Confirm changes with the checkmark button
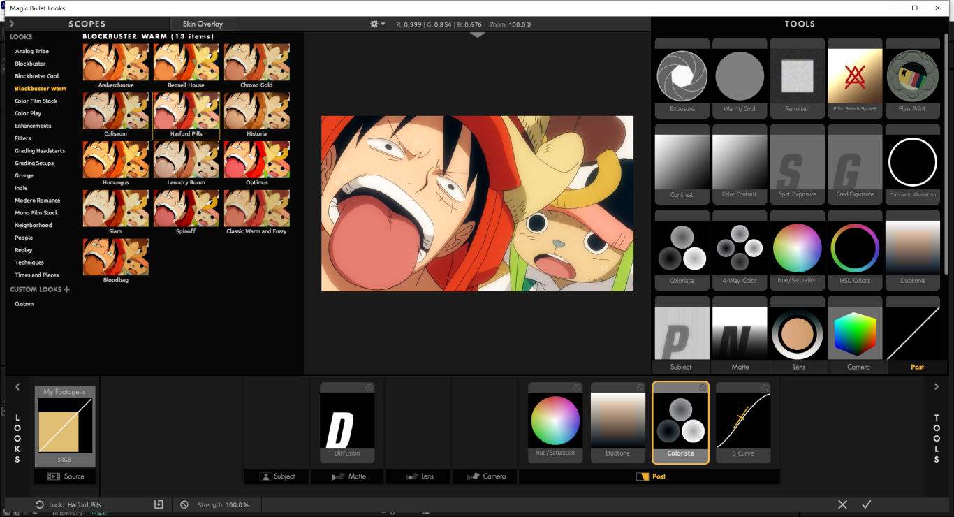Image resolution: width=954 pixels, height=517 pixels. click(867, 504)
